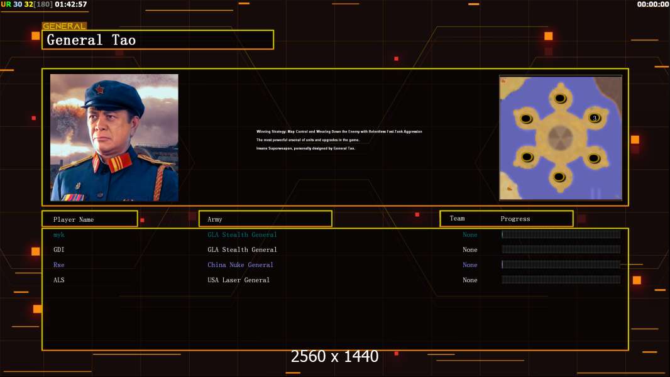The height and width of the screenshot is (377, 670).
Task: Click the 'most powerful arsenal' description line
Action: (x=307, y=139)
